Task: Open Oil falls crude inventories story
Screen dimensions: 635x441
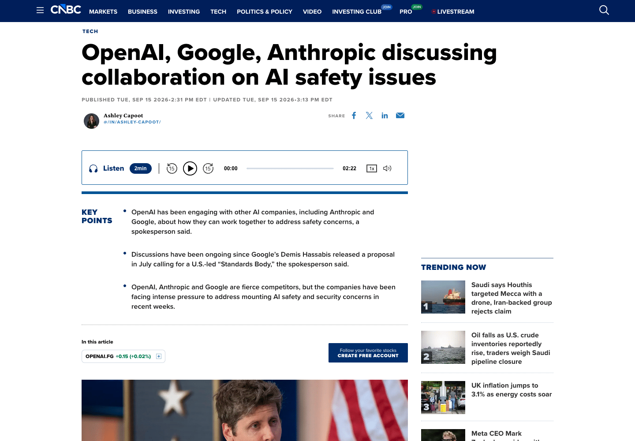Action: click(511, 348)
